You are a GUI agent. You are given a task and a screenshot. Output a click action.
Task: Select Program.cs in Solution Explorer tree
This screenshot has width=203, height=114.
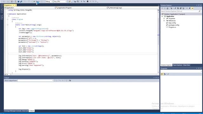pos(172,27)
